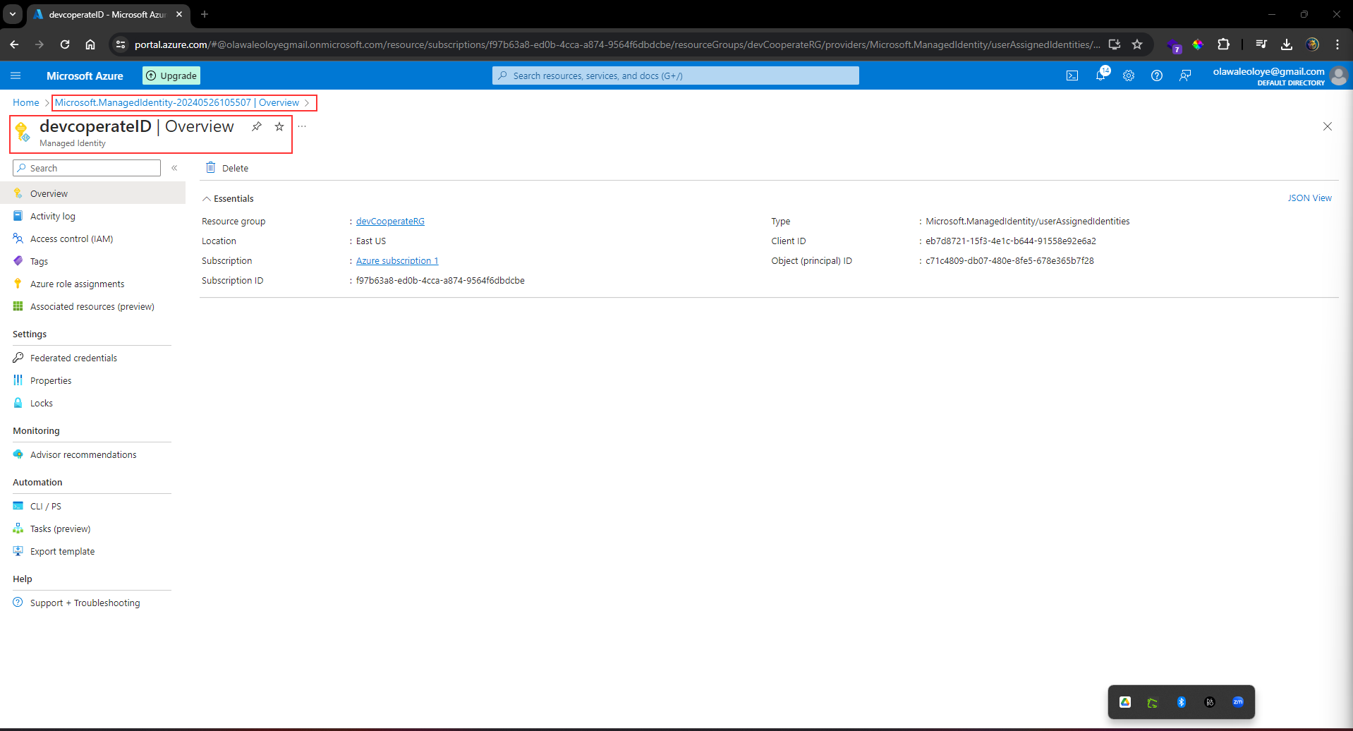Open the help question mark menu

click(x=1156, y=75)
